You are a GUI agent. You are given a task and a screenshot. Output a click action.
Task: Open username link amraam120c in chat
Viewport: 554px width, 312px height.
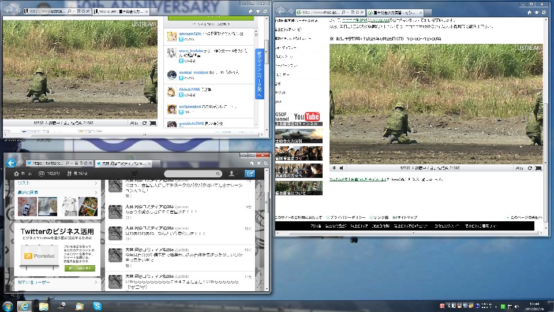pyautogui.click(x=190, y=34)
